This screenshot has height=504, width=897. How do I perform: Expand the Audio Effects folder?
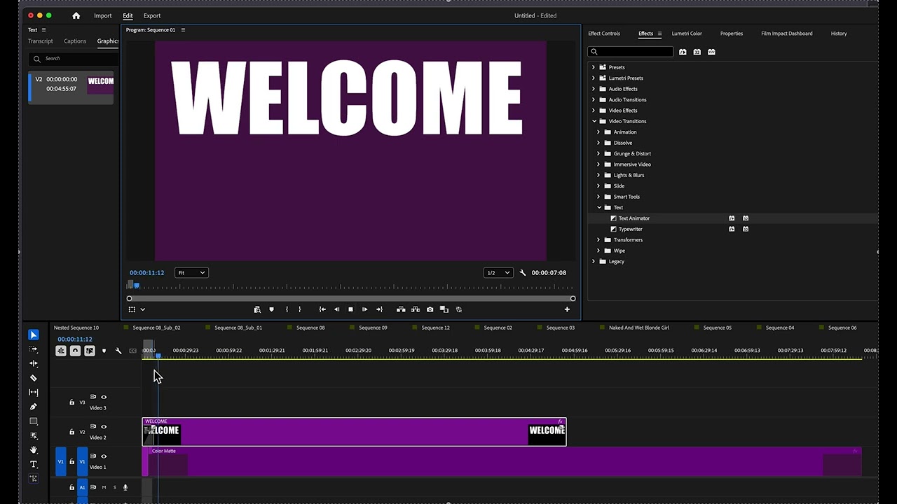(x=594, y=89)
